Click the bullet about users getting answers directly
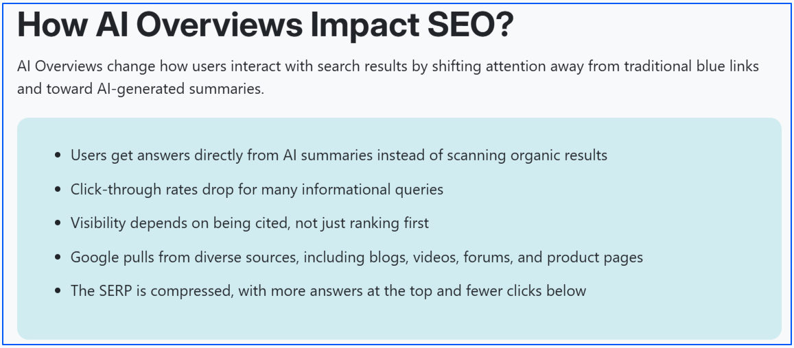Image resolution: width=794 pixels, height=348 pixels. point(338,156)
